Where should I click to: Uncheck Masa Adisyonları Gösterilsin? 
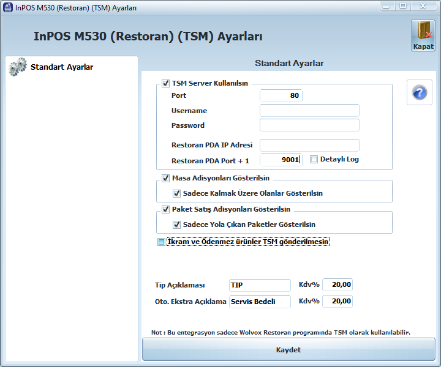[165, 178]
